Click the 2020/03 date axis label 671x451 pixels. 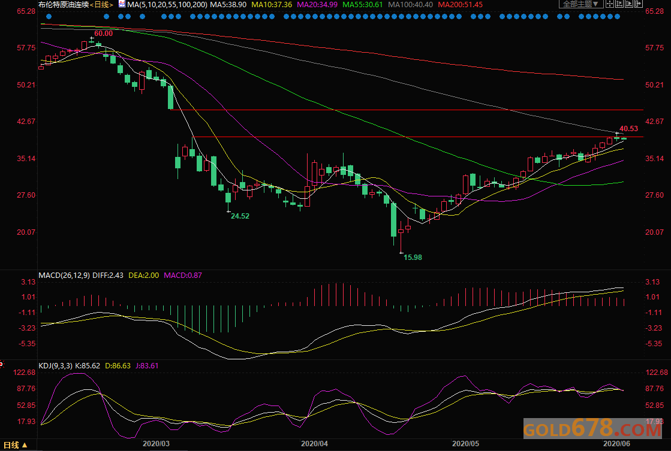tap(156, 444)
